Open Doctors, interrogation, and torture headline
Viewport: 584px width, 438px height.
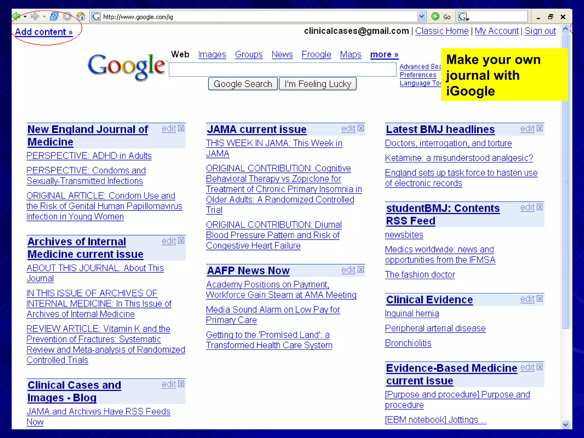tap(448, 143)
